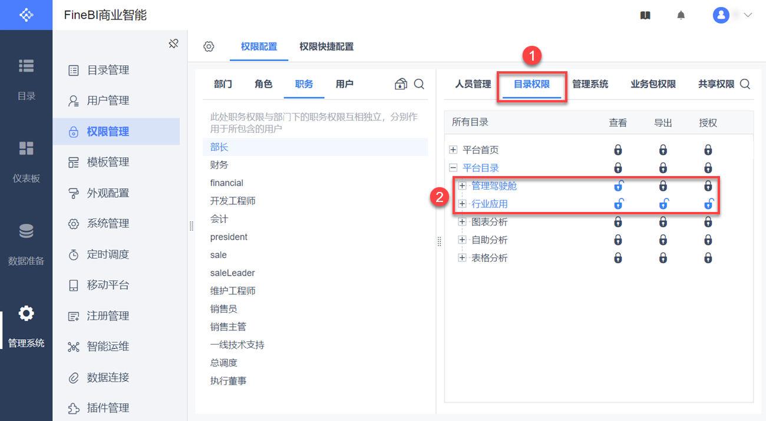The height and width of the screenshot is (421, 766).
Task: Toggle 授权 lock for 图表分析
Action: point(708,222)
